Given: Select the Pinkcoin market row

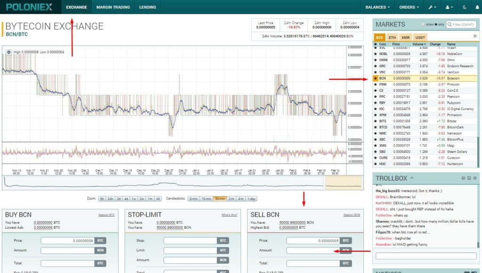Looking at the screenshot, I should pos(425,85).
